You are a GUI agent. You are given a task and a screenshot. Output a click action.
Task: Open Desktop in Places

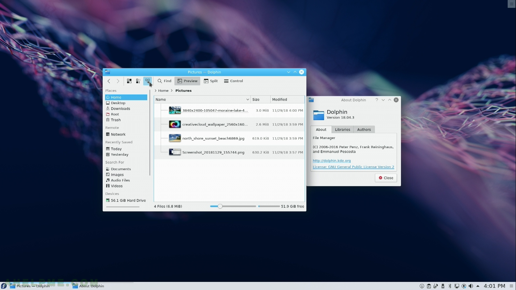tap(126, 103)
